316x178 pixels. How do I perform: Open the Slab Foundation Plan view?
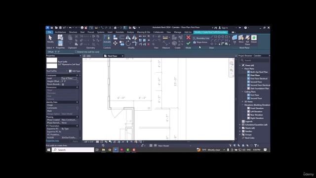(x=260, y=89)
